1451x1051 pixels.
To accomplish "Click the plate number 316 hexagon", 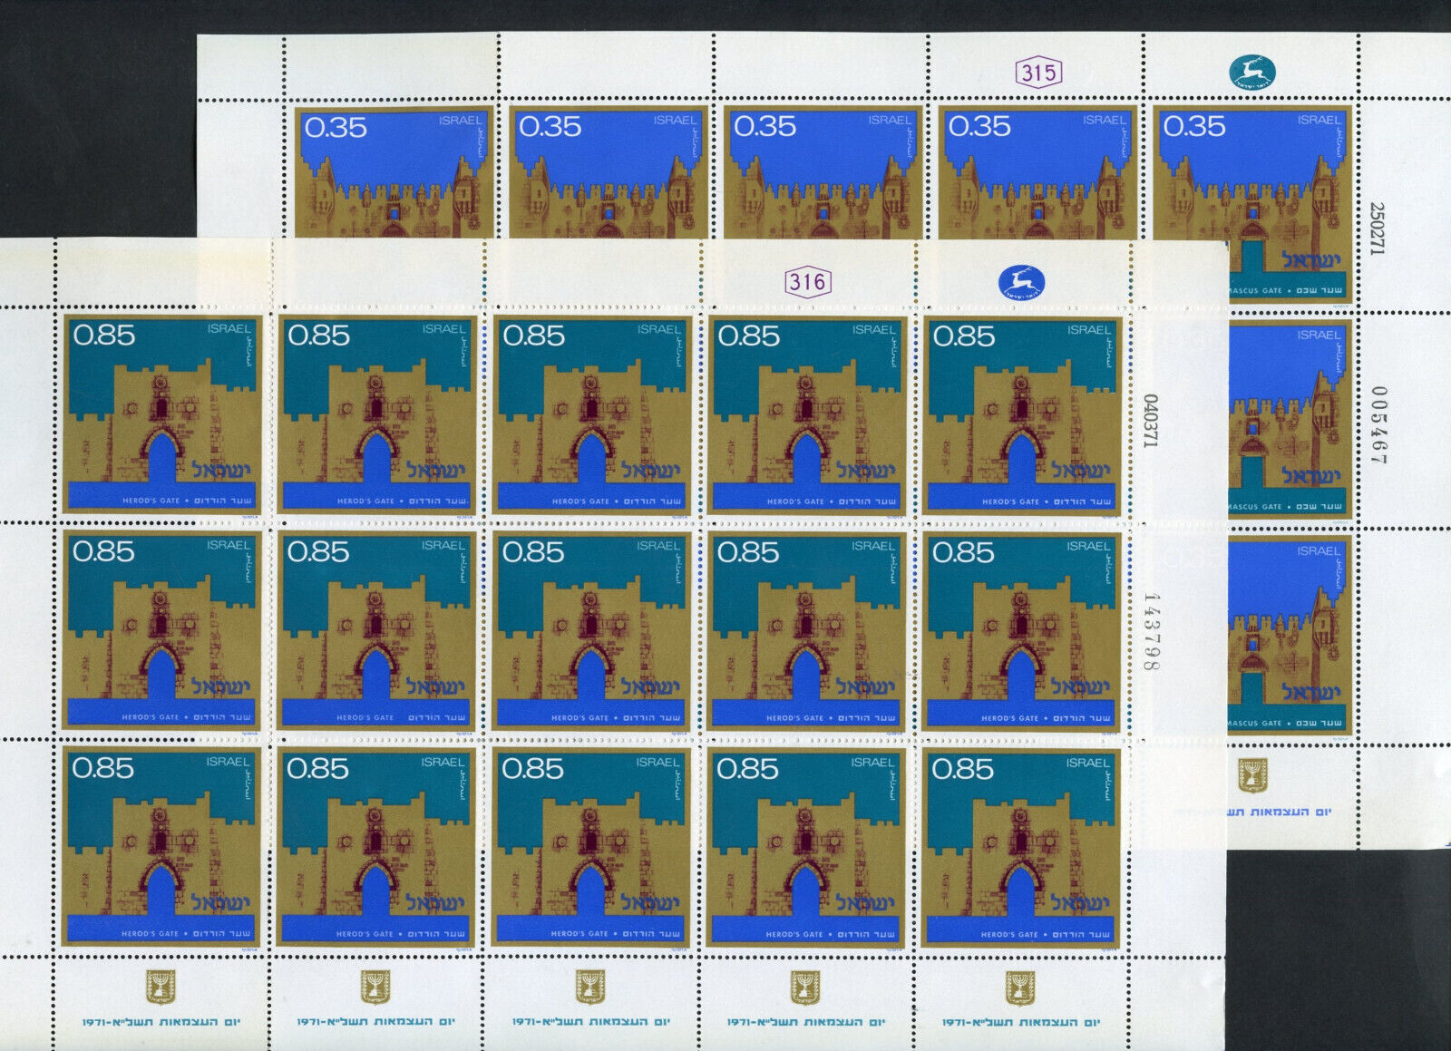I will [807, 282].
